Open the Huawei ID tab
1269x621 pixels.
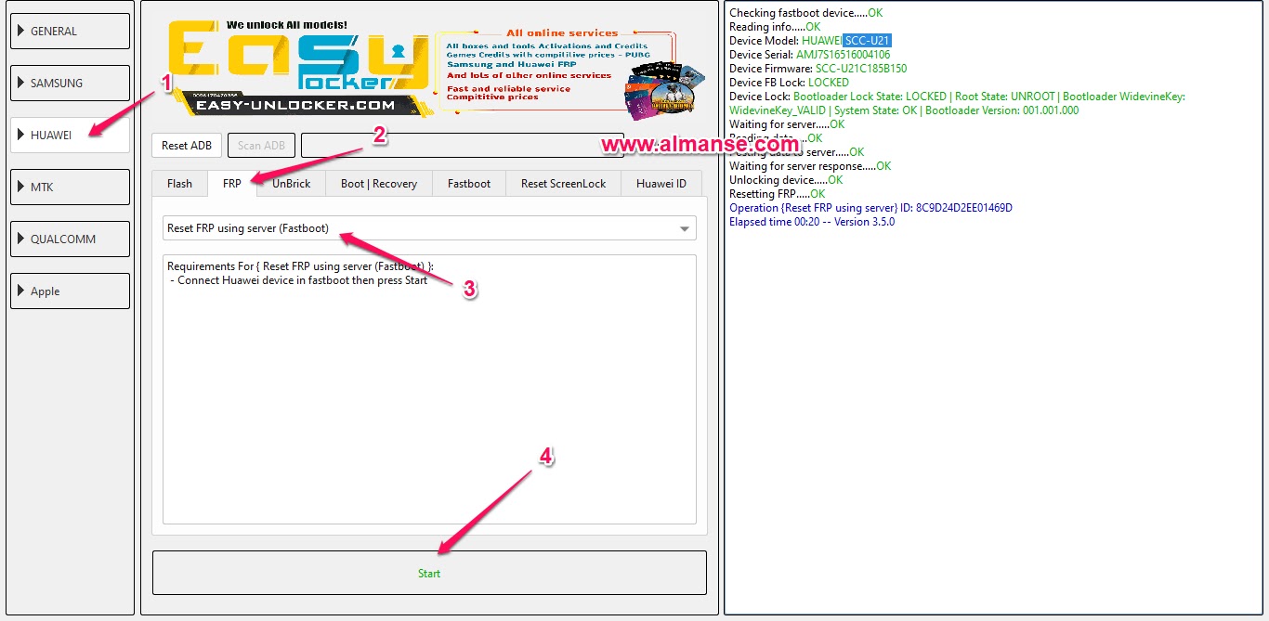[661, 183]
